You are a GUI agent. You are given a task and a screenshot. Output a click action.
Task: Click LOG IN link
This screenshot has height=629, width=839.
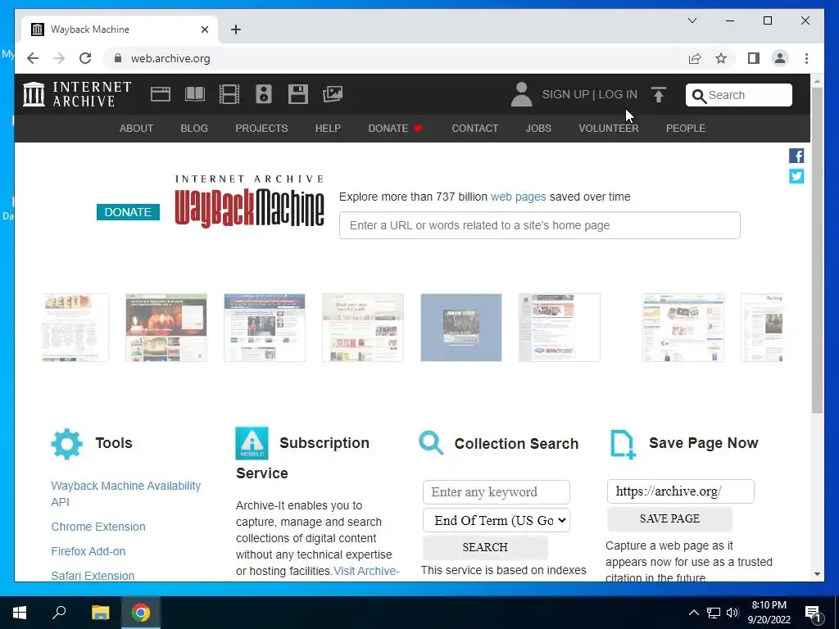coord(618,94)
